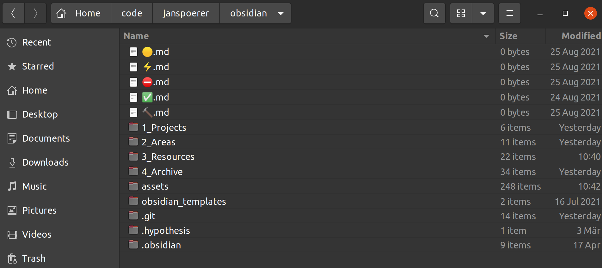The height and width of the screenshot is (268, 602).
Task: Go to jansponer path segment
Action: (x=186, y=13)
